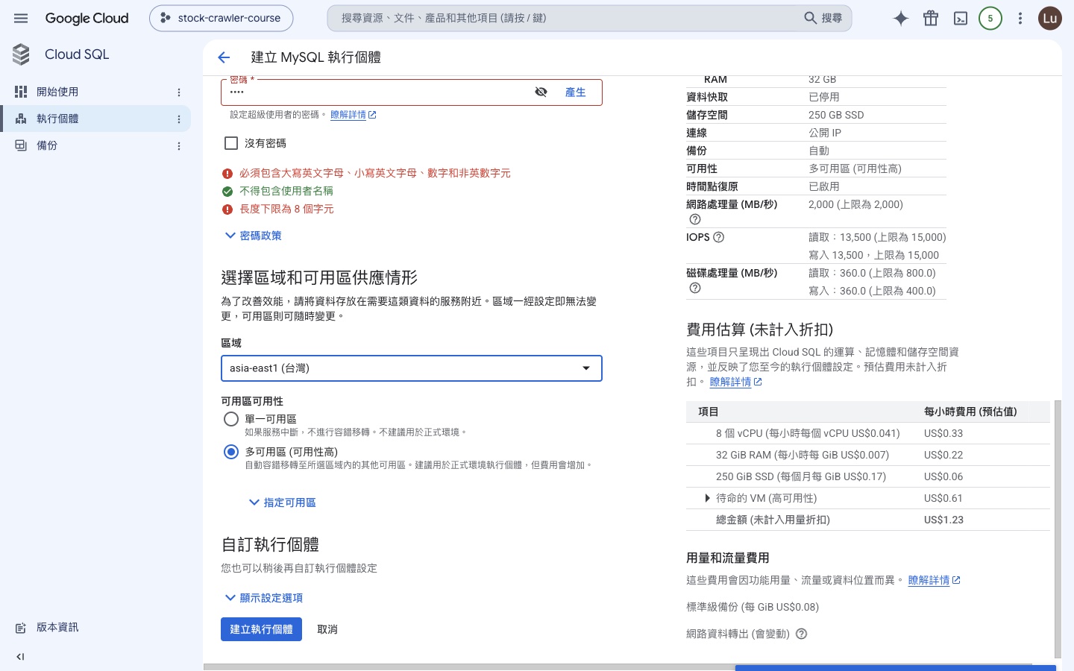The height and width of the screenshot is (671, 1074).
Task: Open the stock-crawler-course project selector
Action: (222, 18)
